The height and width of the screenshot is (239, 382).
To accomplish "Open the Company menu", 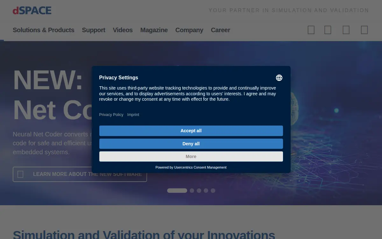I will [189, 30].
